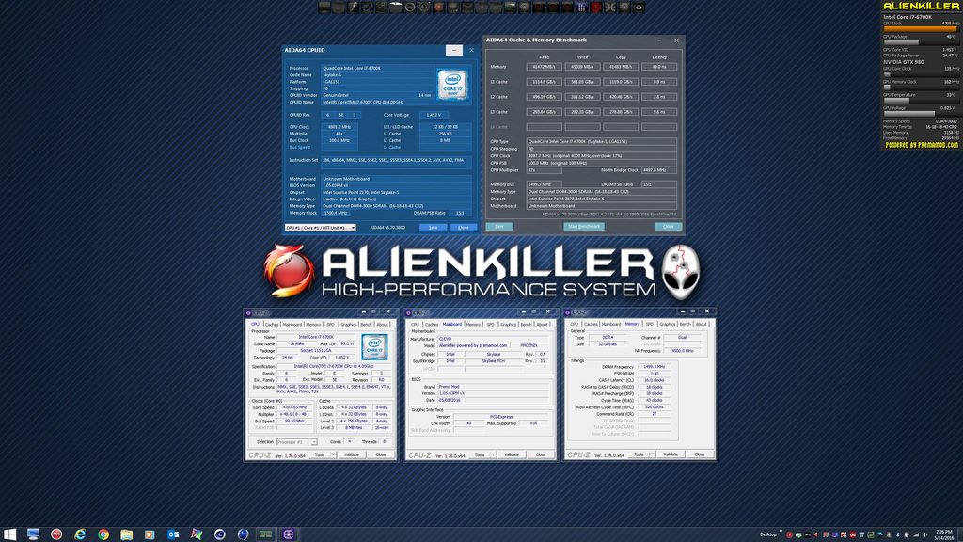Image resolution: width=963 pixels, height=542 pixels.
Task: Click the red power icon in the top dock
Action: (595, 8)
